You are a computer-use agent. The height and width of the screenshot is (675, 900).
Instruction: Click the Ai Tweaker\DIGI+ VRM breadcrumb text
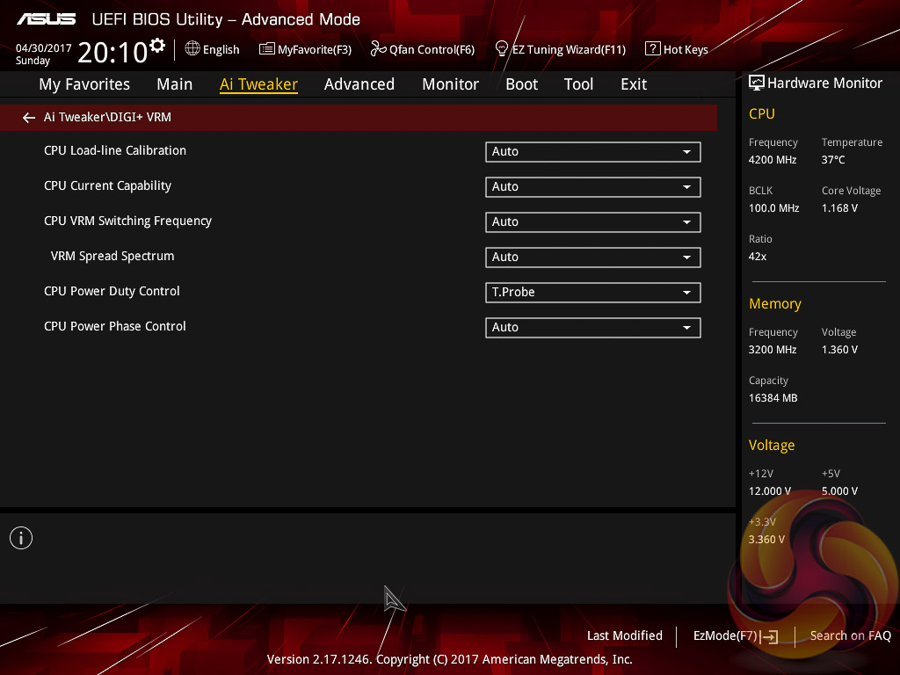tap(107, 117)
